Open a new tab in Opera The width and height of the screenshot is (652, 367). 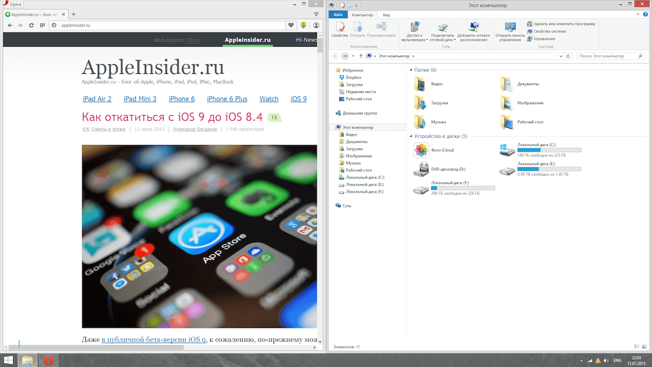point(74,14)
